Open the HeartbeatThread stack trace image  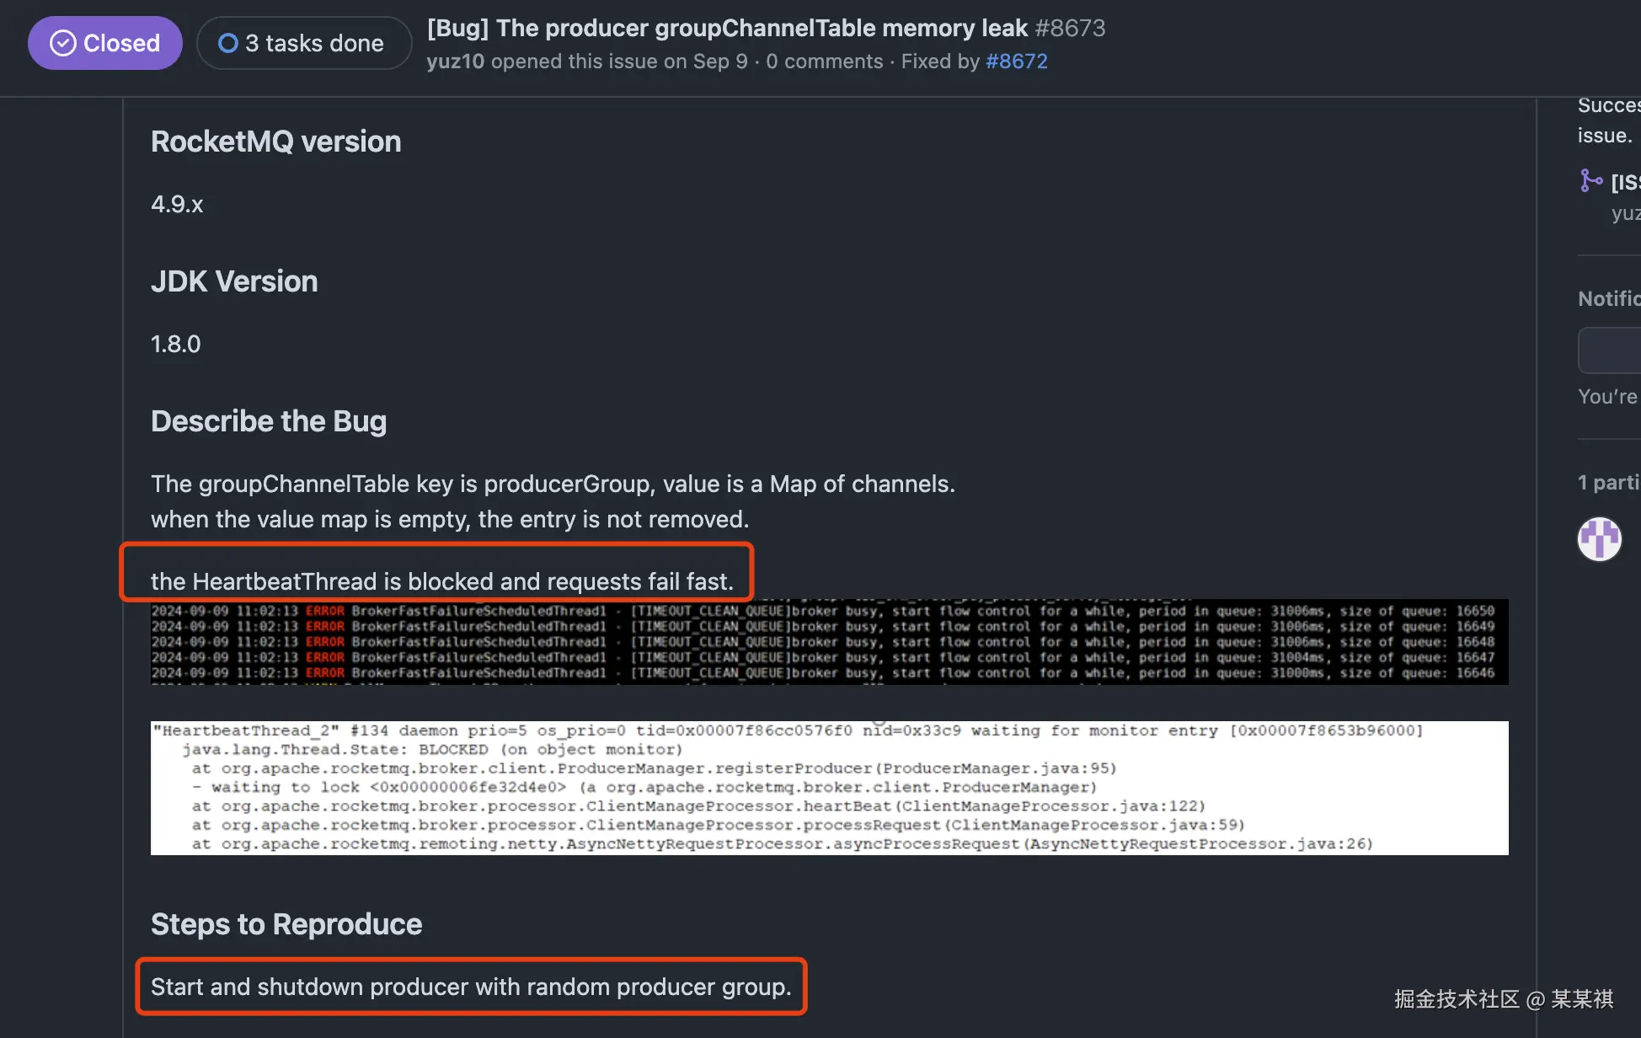829,788
